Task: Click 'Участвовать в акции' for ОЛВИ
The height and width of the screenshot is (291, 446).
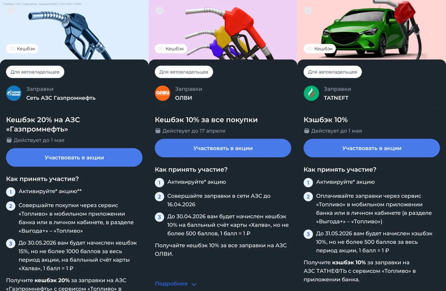Action: [x=223, y=148]
